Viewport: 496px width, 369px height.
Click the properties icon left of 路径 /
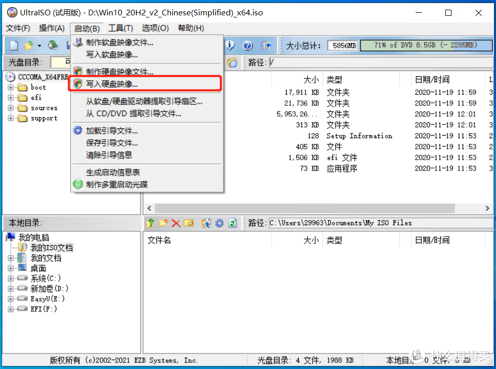(232, 62)
